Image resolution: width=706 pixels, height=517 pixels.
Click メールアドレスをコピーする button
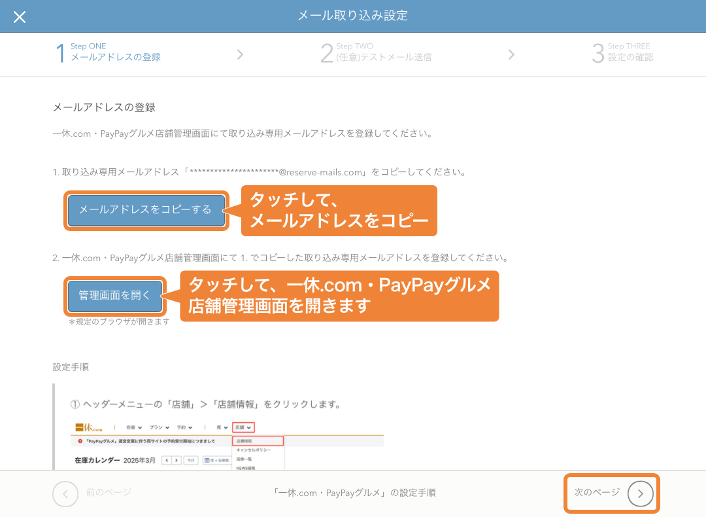(146, 210)
